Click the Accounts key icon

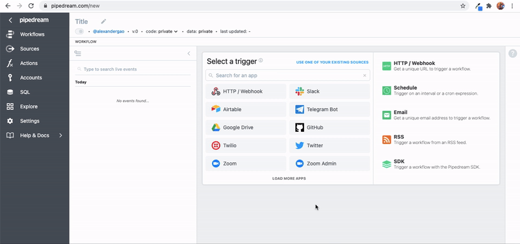10,78
